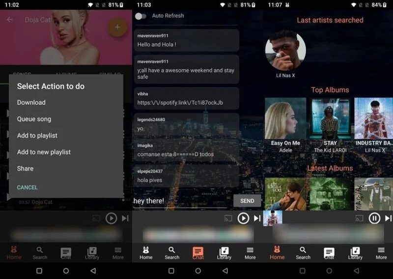393x279 pixels.
Task: Pause playback in the right screen player
Action: coord(374,218)
